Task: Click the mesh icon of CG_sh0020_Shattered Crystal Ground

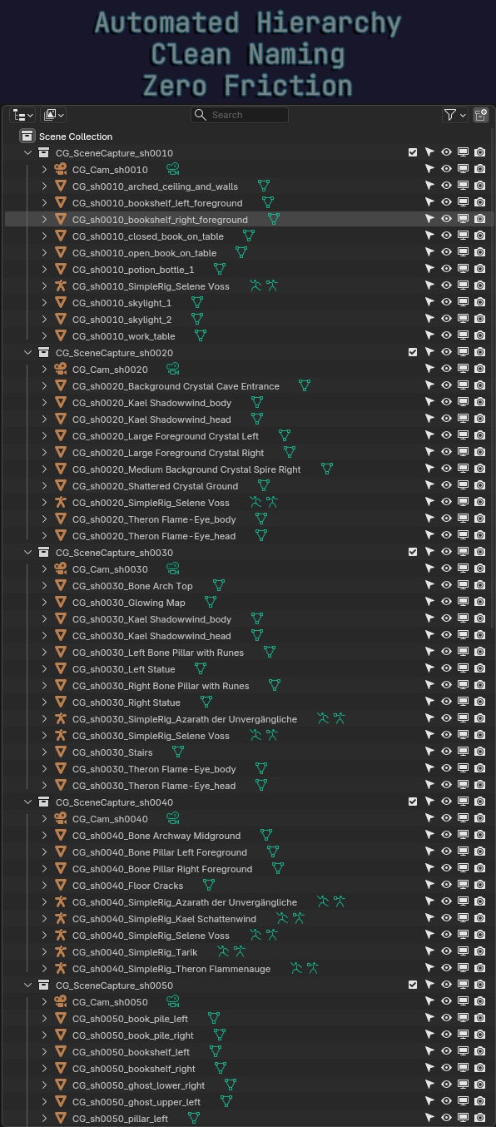Action: pos(60,486)
